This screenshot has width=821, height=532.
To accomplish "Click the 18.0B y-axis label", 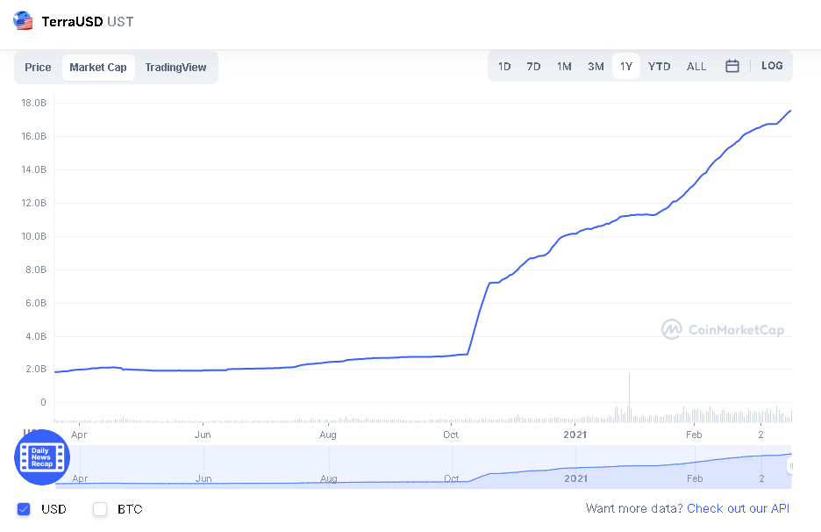I will click(x=33, y=103).
